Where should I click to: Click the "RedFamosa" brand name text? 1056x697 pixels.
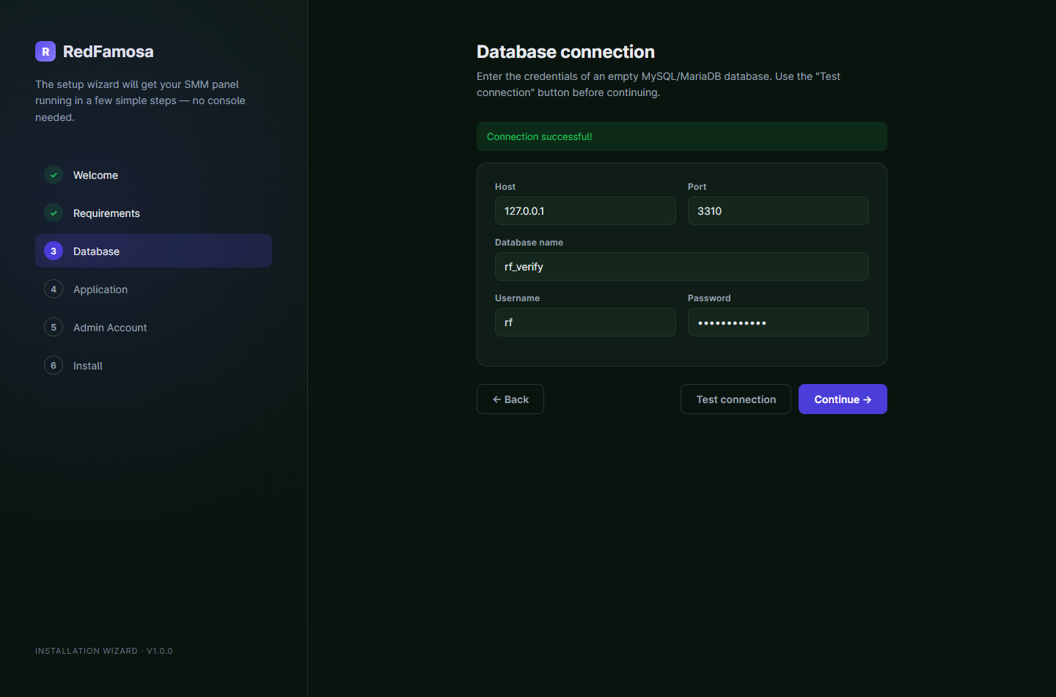[x=109, y=51]
